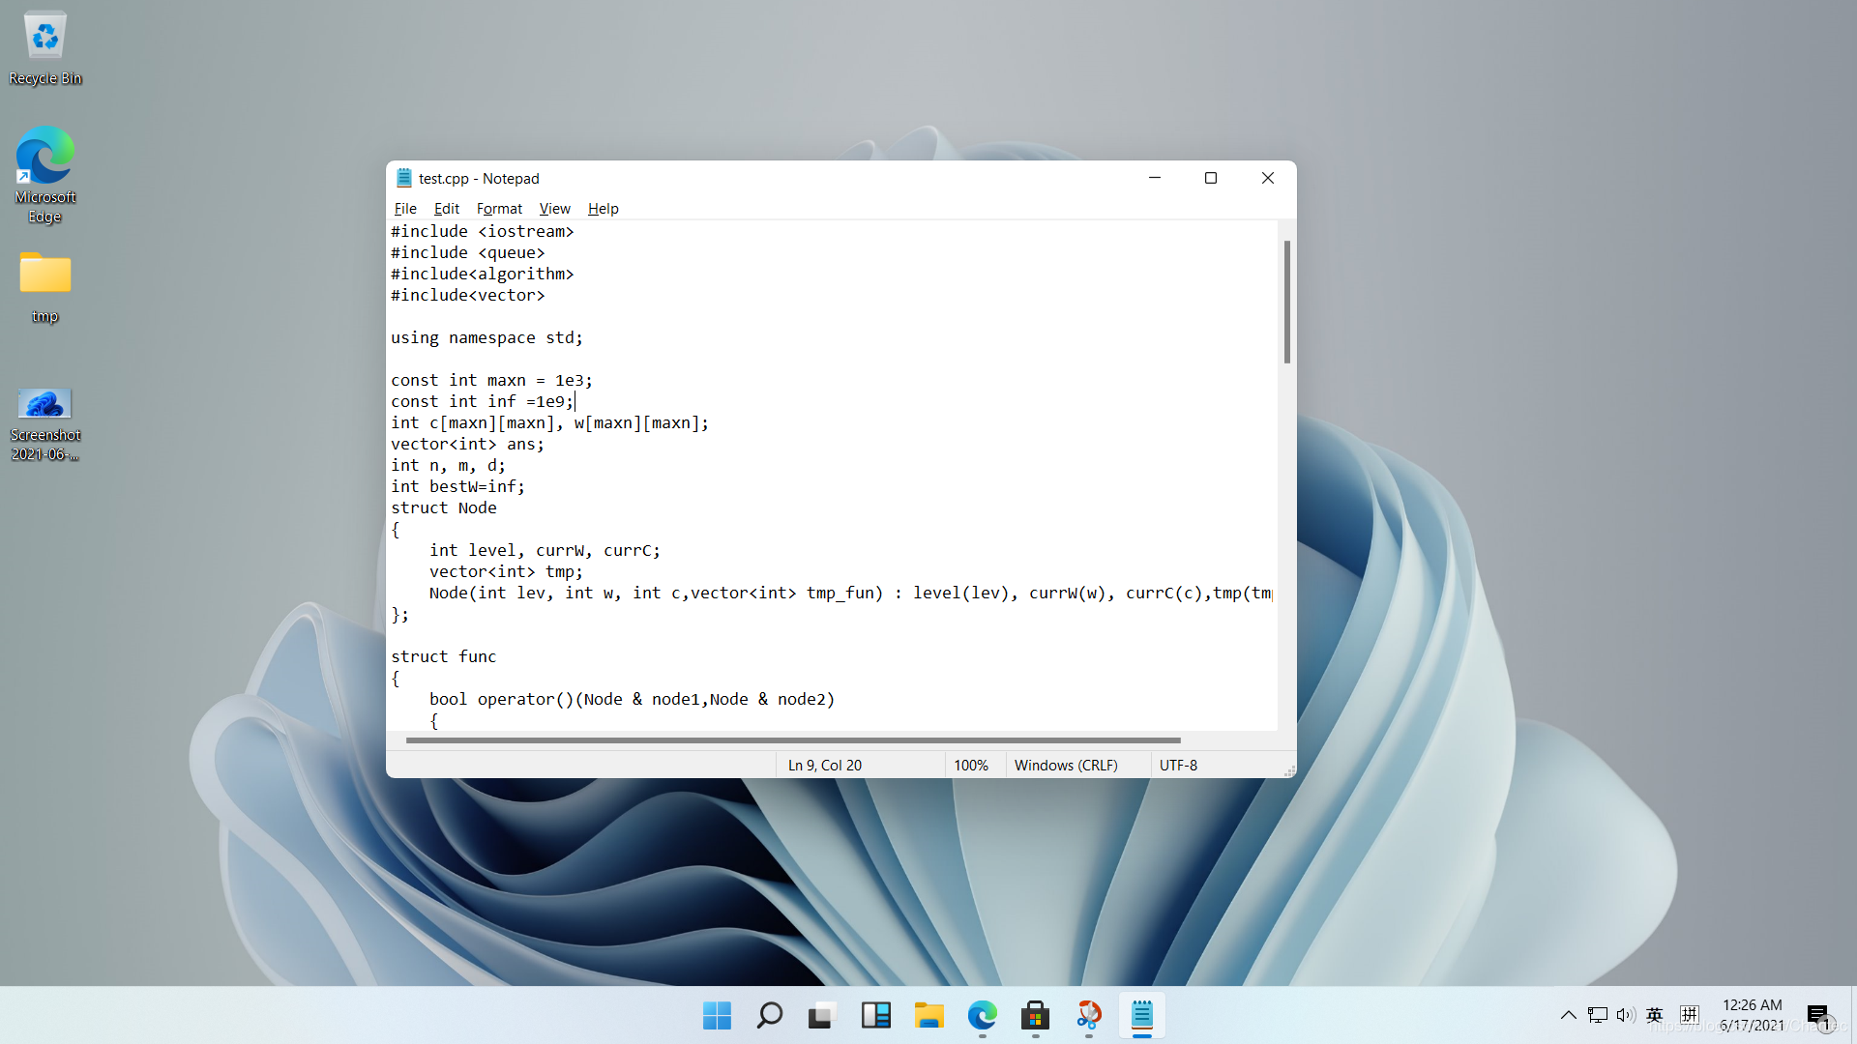Image resolution: width=1857 pixels, height=1044 pixels.
Task: Open the Format menu in Notepad
Action: (x=497, y=208)
